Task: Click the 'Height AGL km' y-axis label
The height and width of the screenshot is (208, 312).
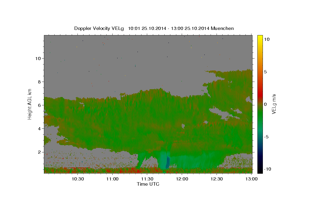Action: coord(30,104)
